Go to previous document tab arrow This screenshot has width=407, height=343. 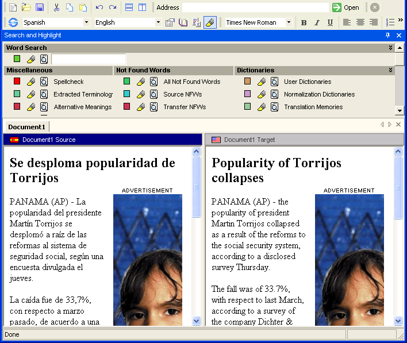(x=382, y=125)
